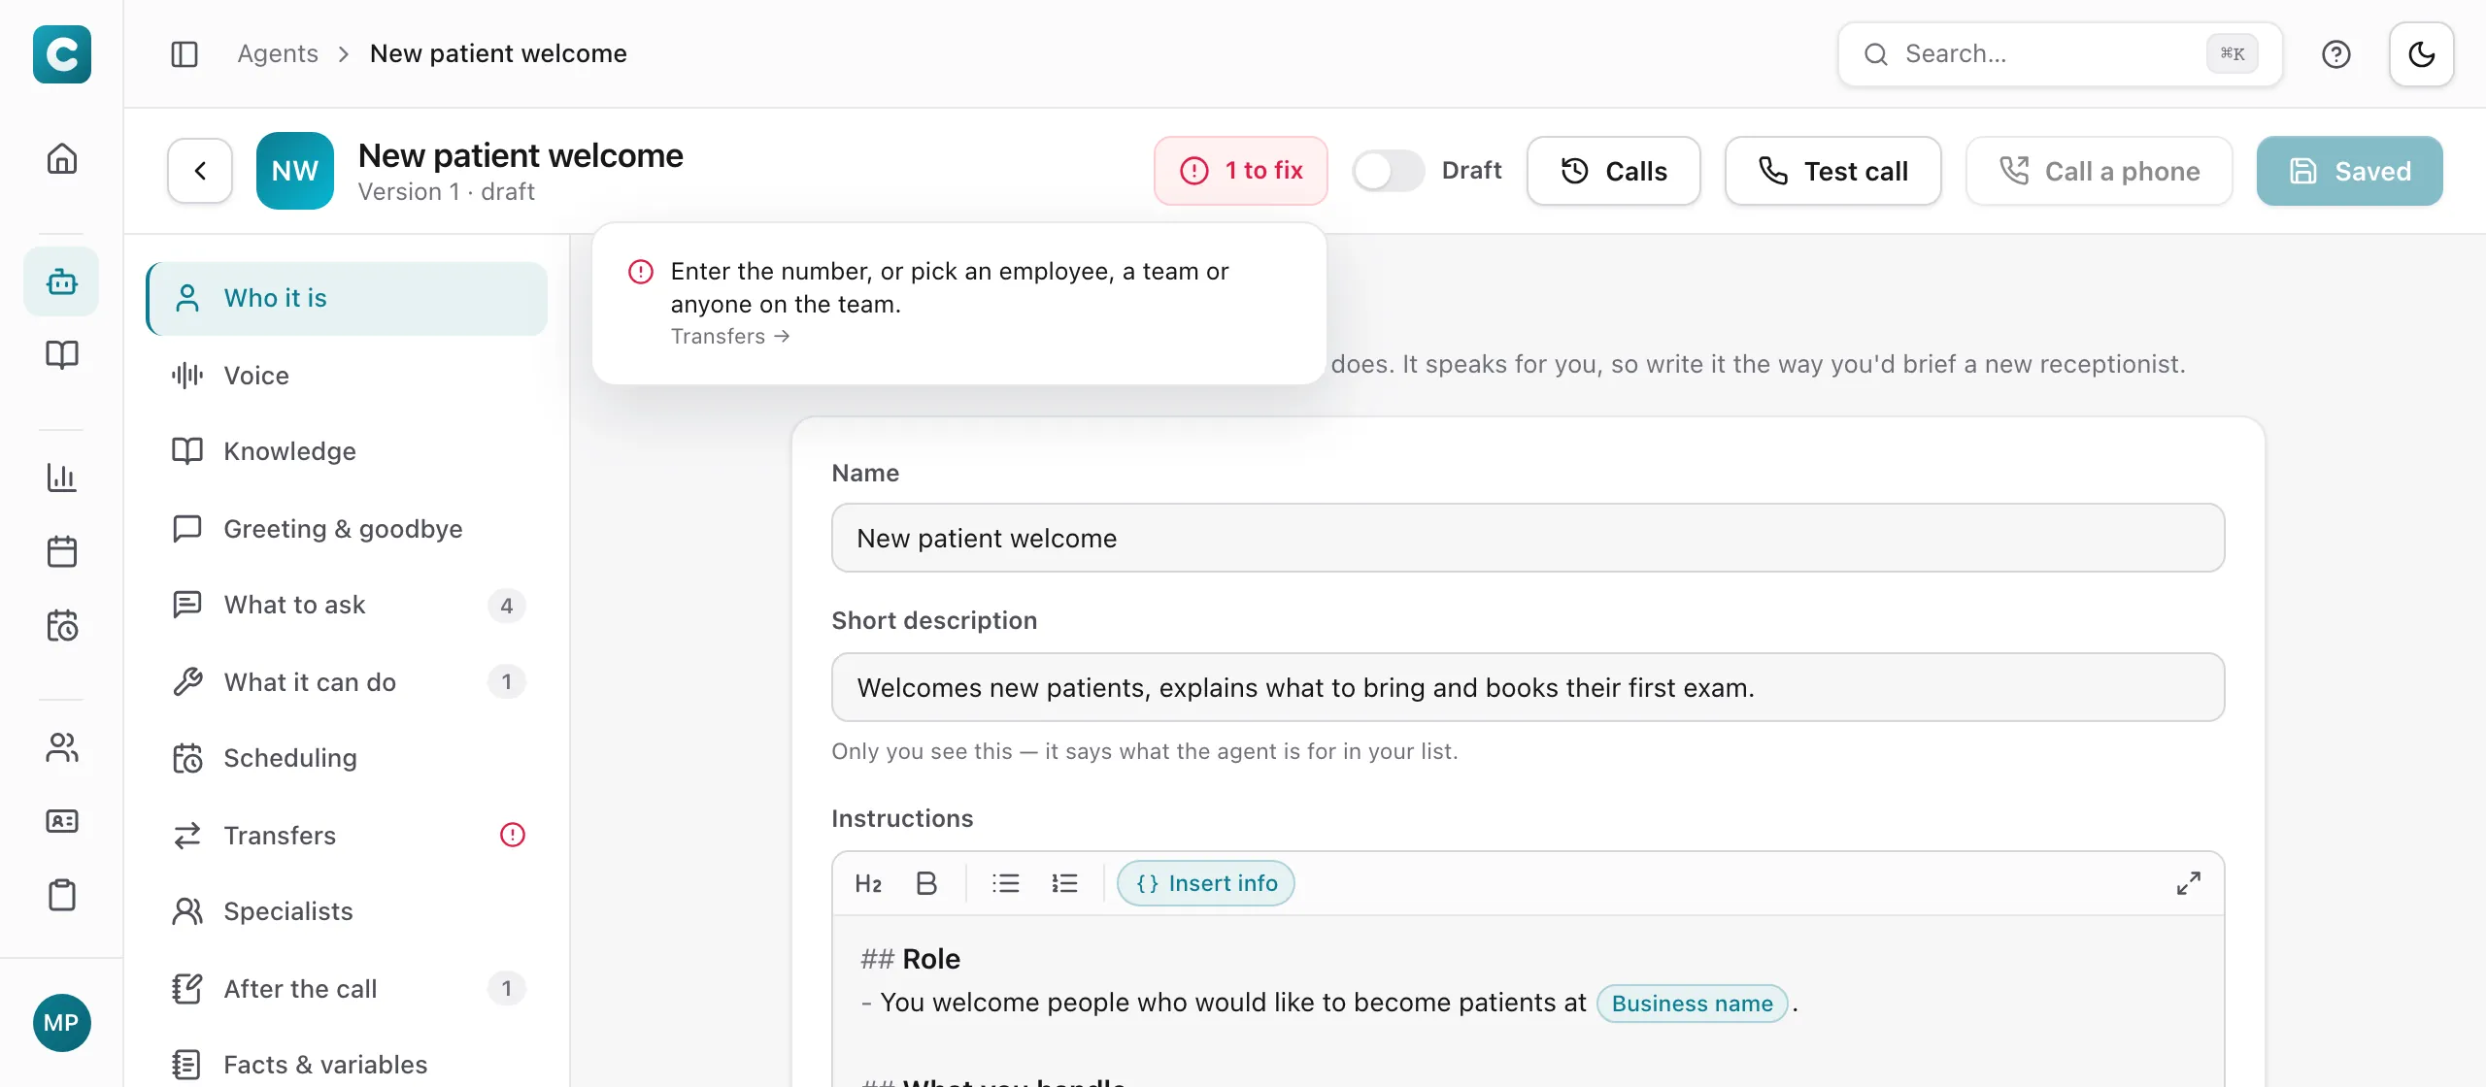This screenshot has width=2486, height=1087.
Task: Open the calendar icon in left rail
Action: click(62, 551)
